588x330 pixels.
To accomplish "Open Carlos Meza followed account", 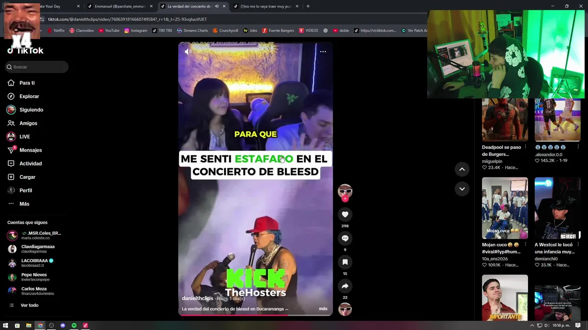I will click(x=35, y=291).
